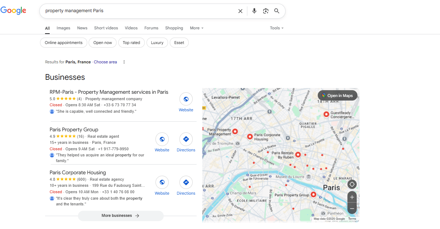The image size is (440, 229).
Task: Click the Open in Maps button
Action: 337,96
